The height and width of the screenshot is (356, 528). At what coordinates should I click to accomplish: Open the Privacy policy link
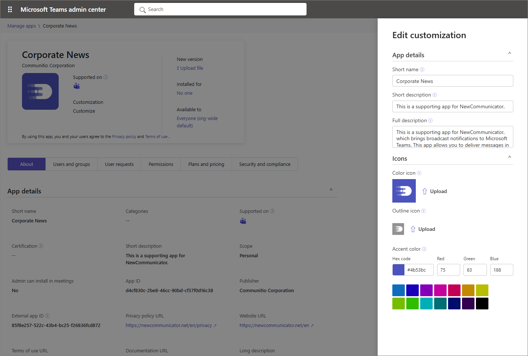click(124, 137)
